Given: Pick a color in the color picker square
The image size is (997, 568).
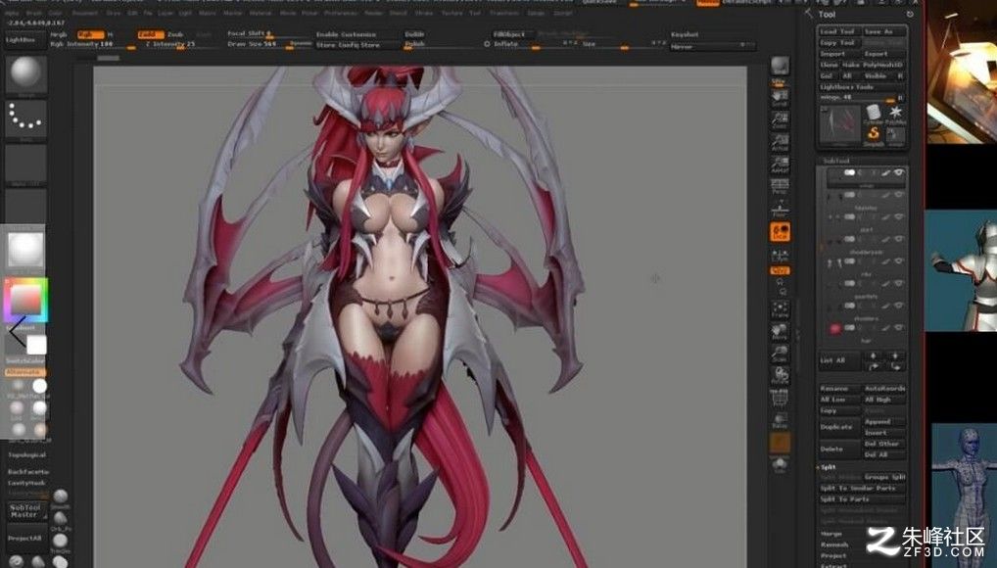Looking at the screenshot, I should pos(25,299).
